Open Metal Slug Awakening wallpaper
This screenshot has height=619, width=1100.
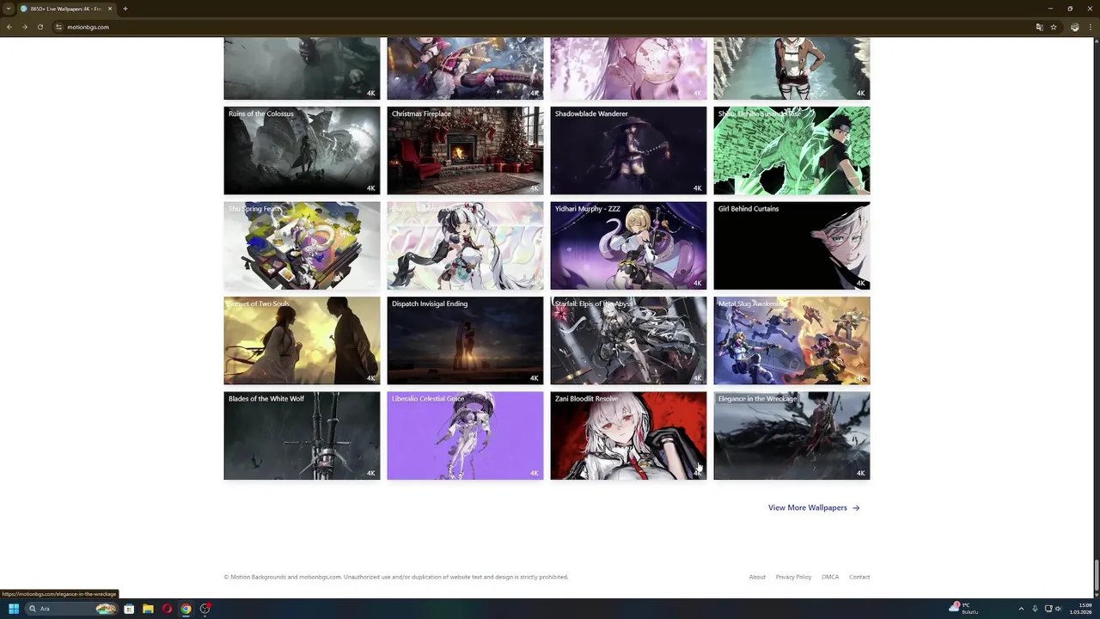click(x=791, y=340)
